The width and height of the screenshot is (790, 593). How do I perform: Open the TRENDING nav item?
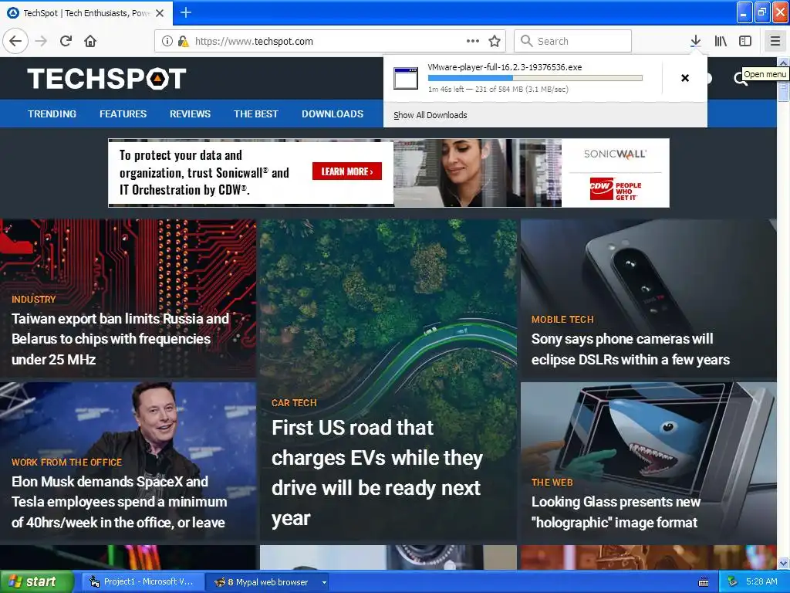pyautogui.click(x=52, y=114)
